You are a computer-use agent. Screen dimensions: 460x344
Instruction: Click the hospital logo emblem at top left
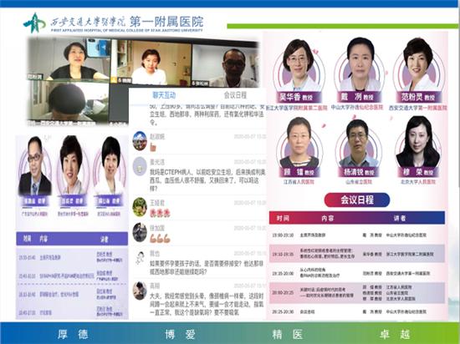click(34, 23)
